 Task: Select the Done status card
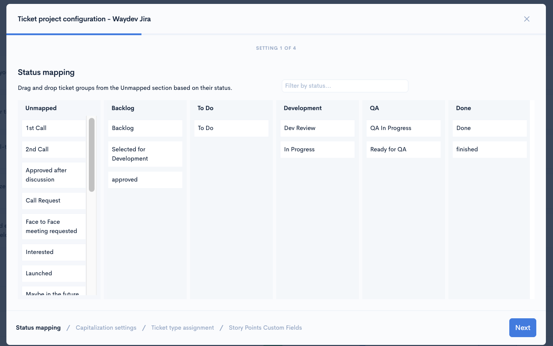click(489, 128)
